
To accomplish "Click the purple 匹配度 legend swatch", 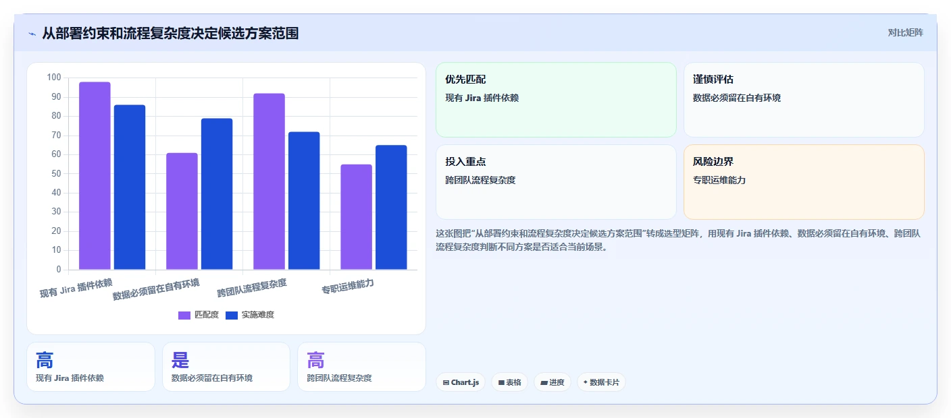I will (x=184, y=316).
